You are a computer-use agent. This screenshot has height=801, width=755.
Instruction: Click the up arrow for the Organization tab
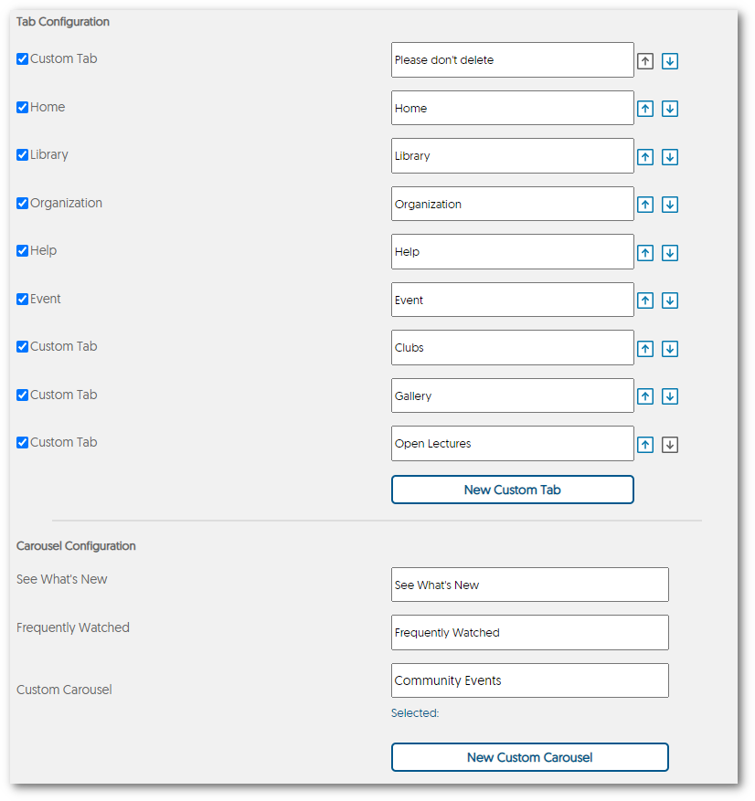[645, 204]
